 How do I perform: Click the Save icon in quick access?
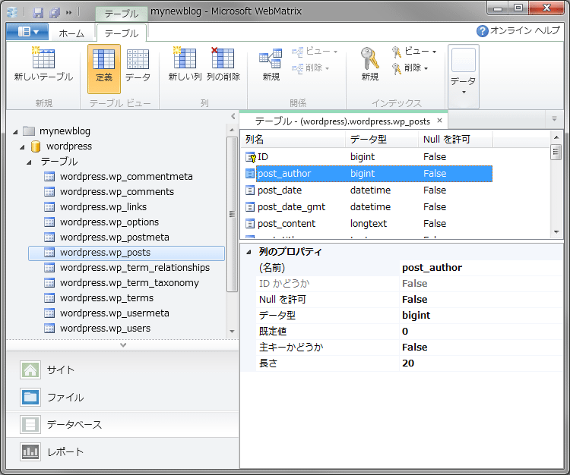(38, 13)
